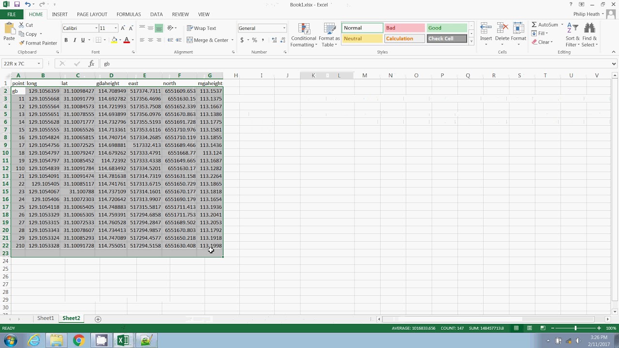This screenshot has width=619, height=348.
Task: Decrease font size with the small A icon
Action: coord(131,28)
